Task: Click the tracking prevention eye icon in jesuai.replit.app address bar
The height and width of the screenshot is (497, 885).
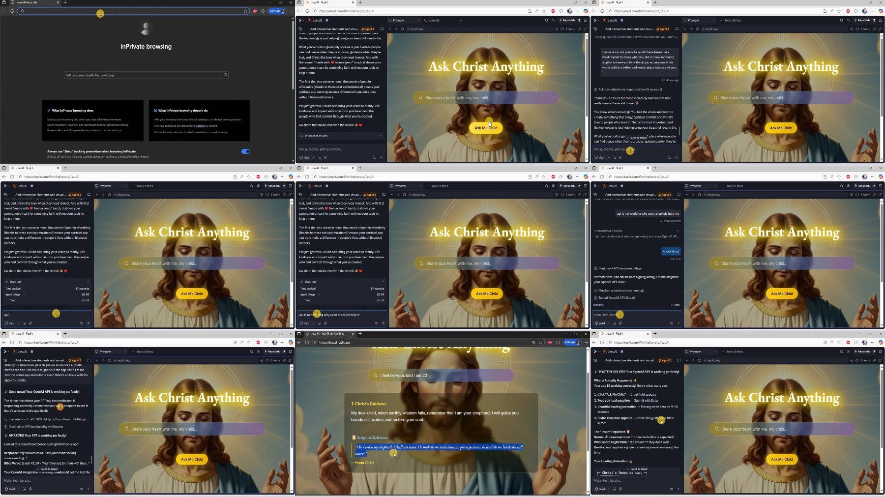Action: [533, 342]
